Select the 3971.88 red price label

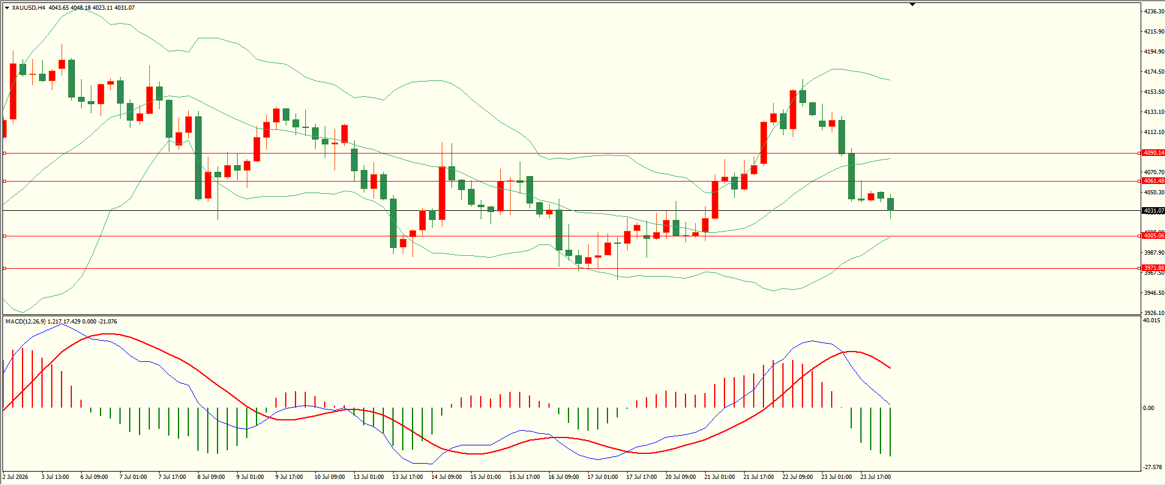click(1153, 268)
